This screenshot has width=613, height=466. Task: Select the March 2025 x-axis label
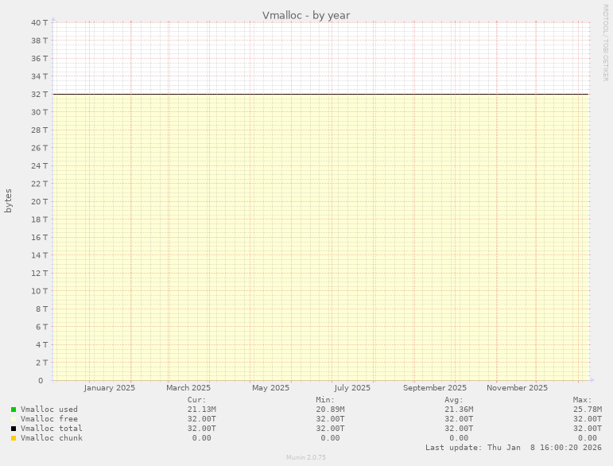pyautogui.click(x=188, y=388)
